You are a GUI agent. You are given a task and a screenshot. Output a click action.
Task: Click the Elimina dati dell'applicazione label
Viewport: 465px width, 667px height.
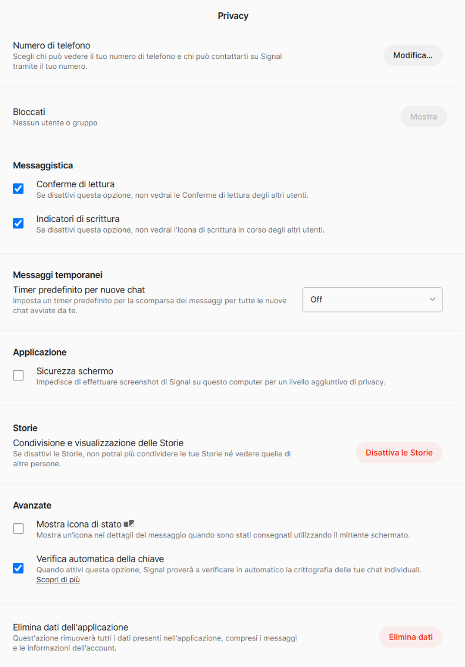71,627
